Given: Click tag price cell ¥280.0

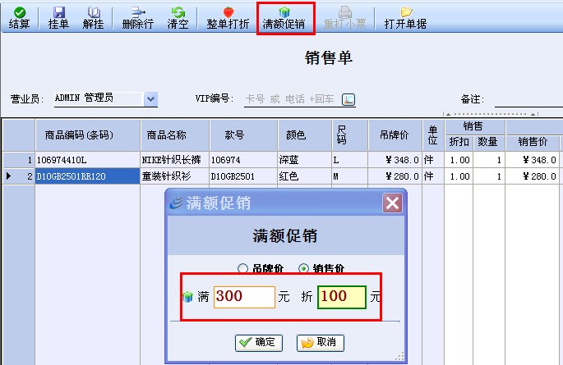Looking at the screenshot, I should [x=395, y=176].
